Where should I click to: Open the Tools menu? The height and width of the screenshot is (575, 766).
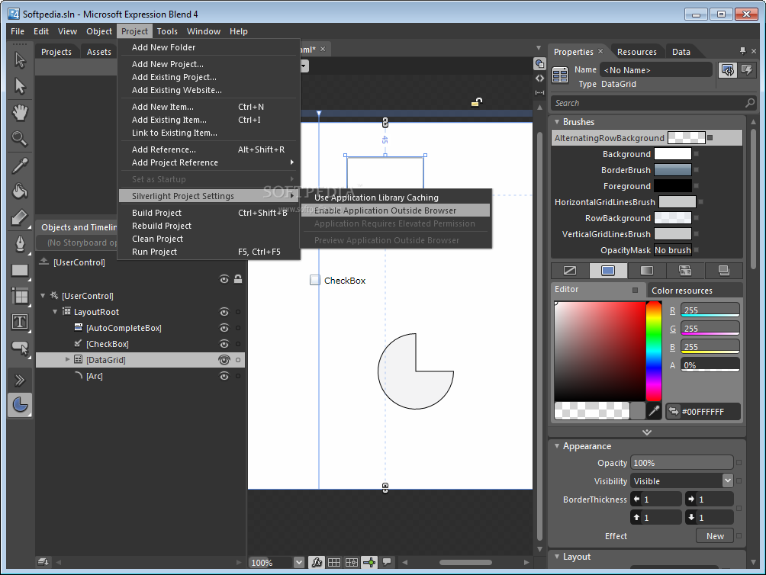pos(167,31)
